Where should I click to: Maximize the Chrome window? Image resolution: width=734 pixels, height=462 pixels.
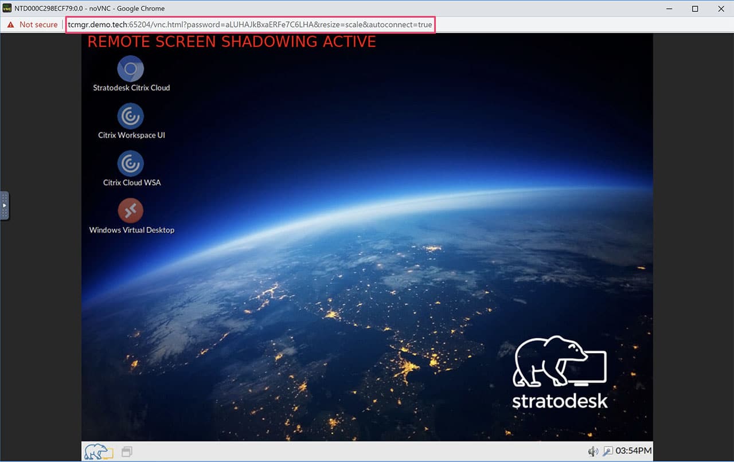click(695, 9)
